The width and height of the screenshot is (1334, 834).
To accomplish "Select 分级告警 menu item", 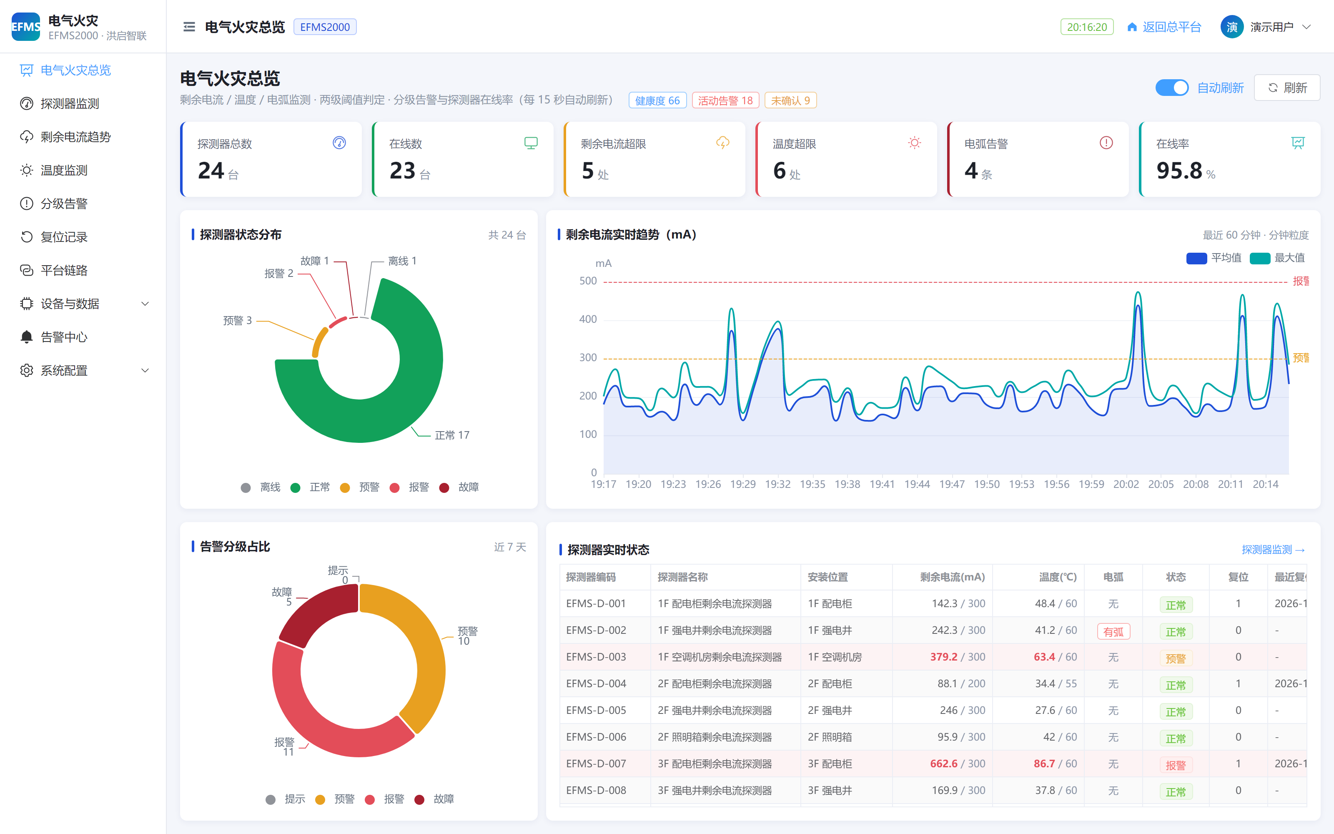I will pos(83,203).
